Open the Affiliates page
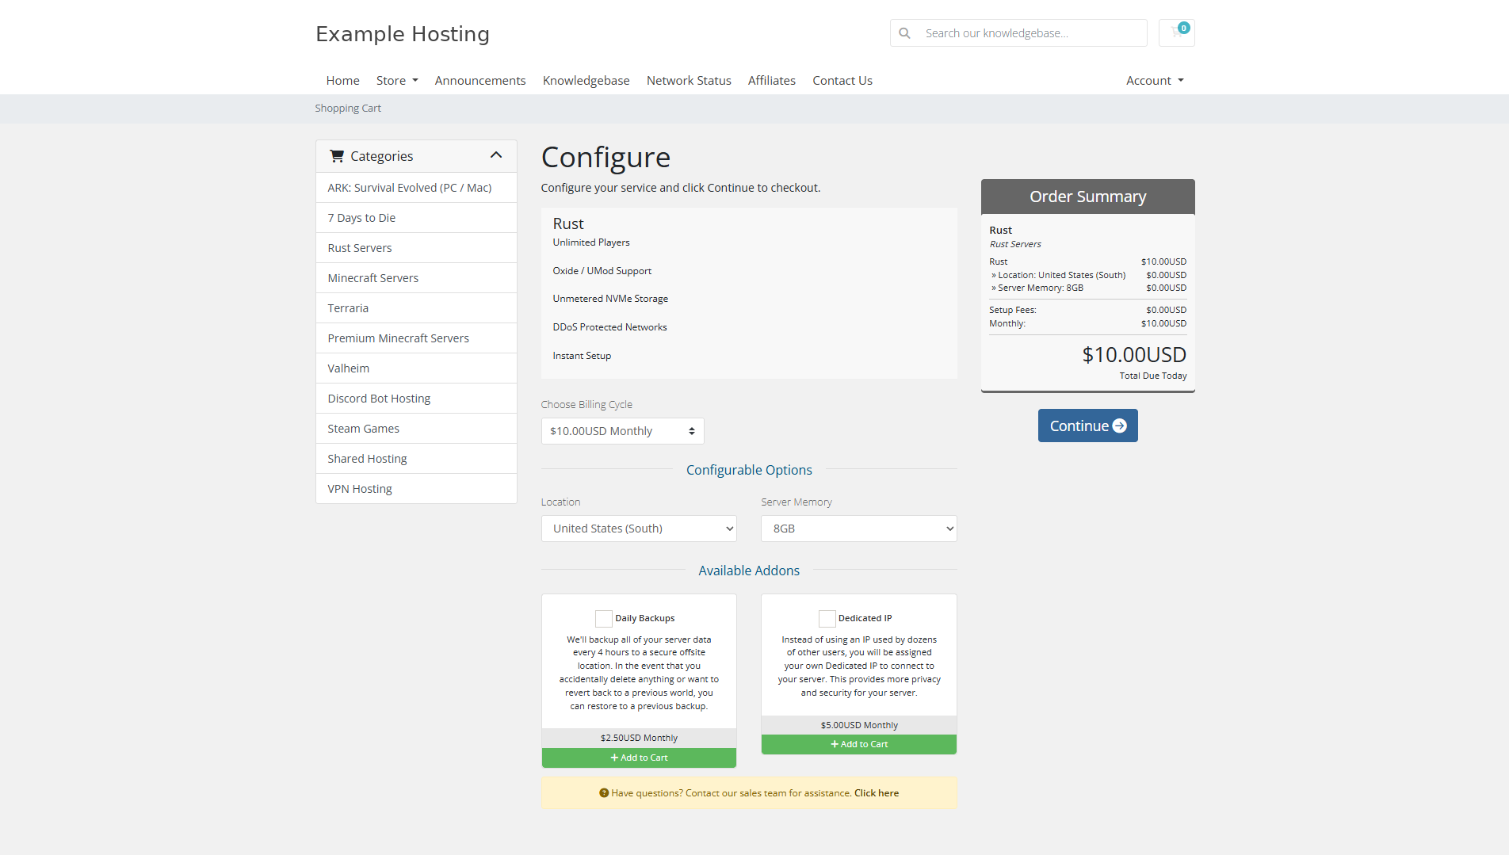Image resolution: width=1509 pixels, height=855 pixels. pos(772,80)
